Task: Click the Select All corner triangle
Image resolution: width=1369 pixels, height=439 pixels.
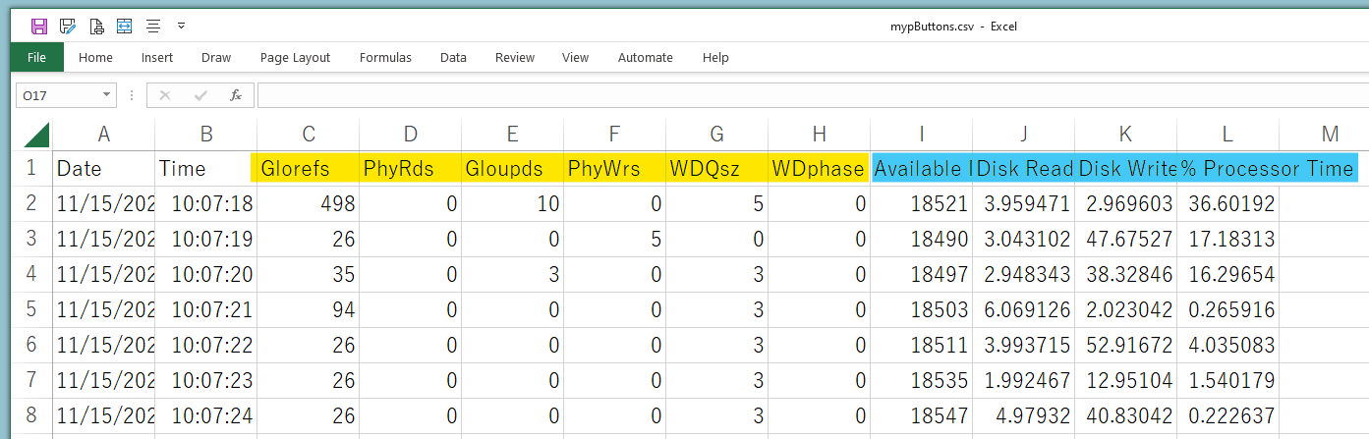Action: point(35,135)
